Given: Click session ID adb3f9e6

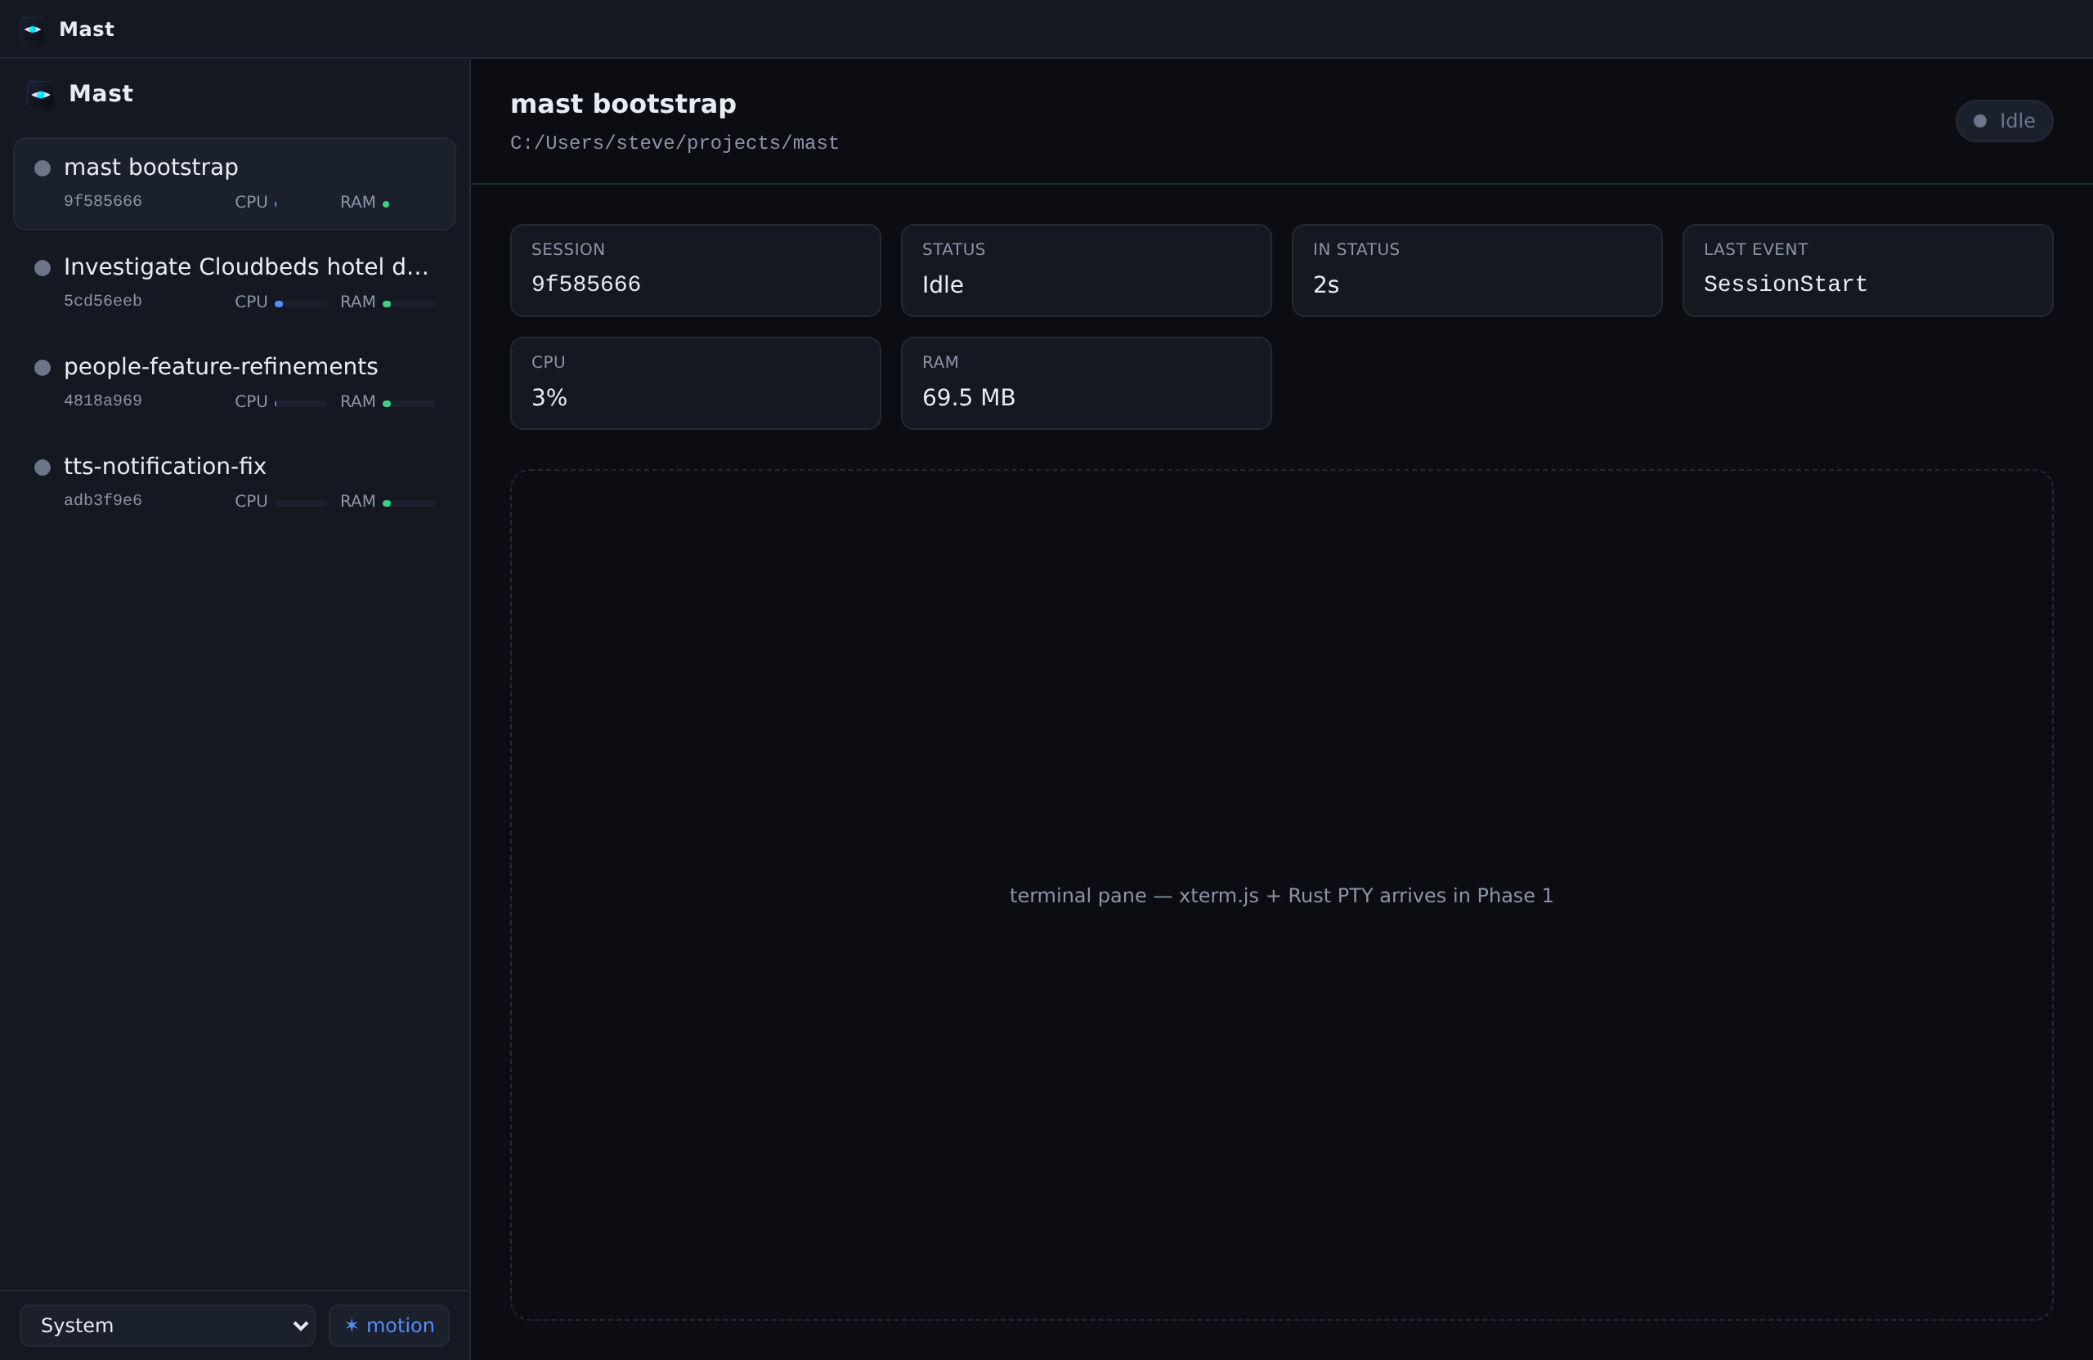Looking at the screenshot, I should pos(103,500).
